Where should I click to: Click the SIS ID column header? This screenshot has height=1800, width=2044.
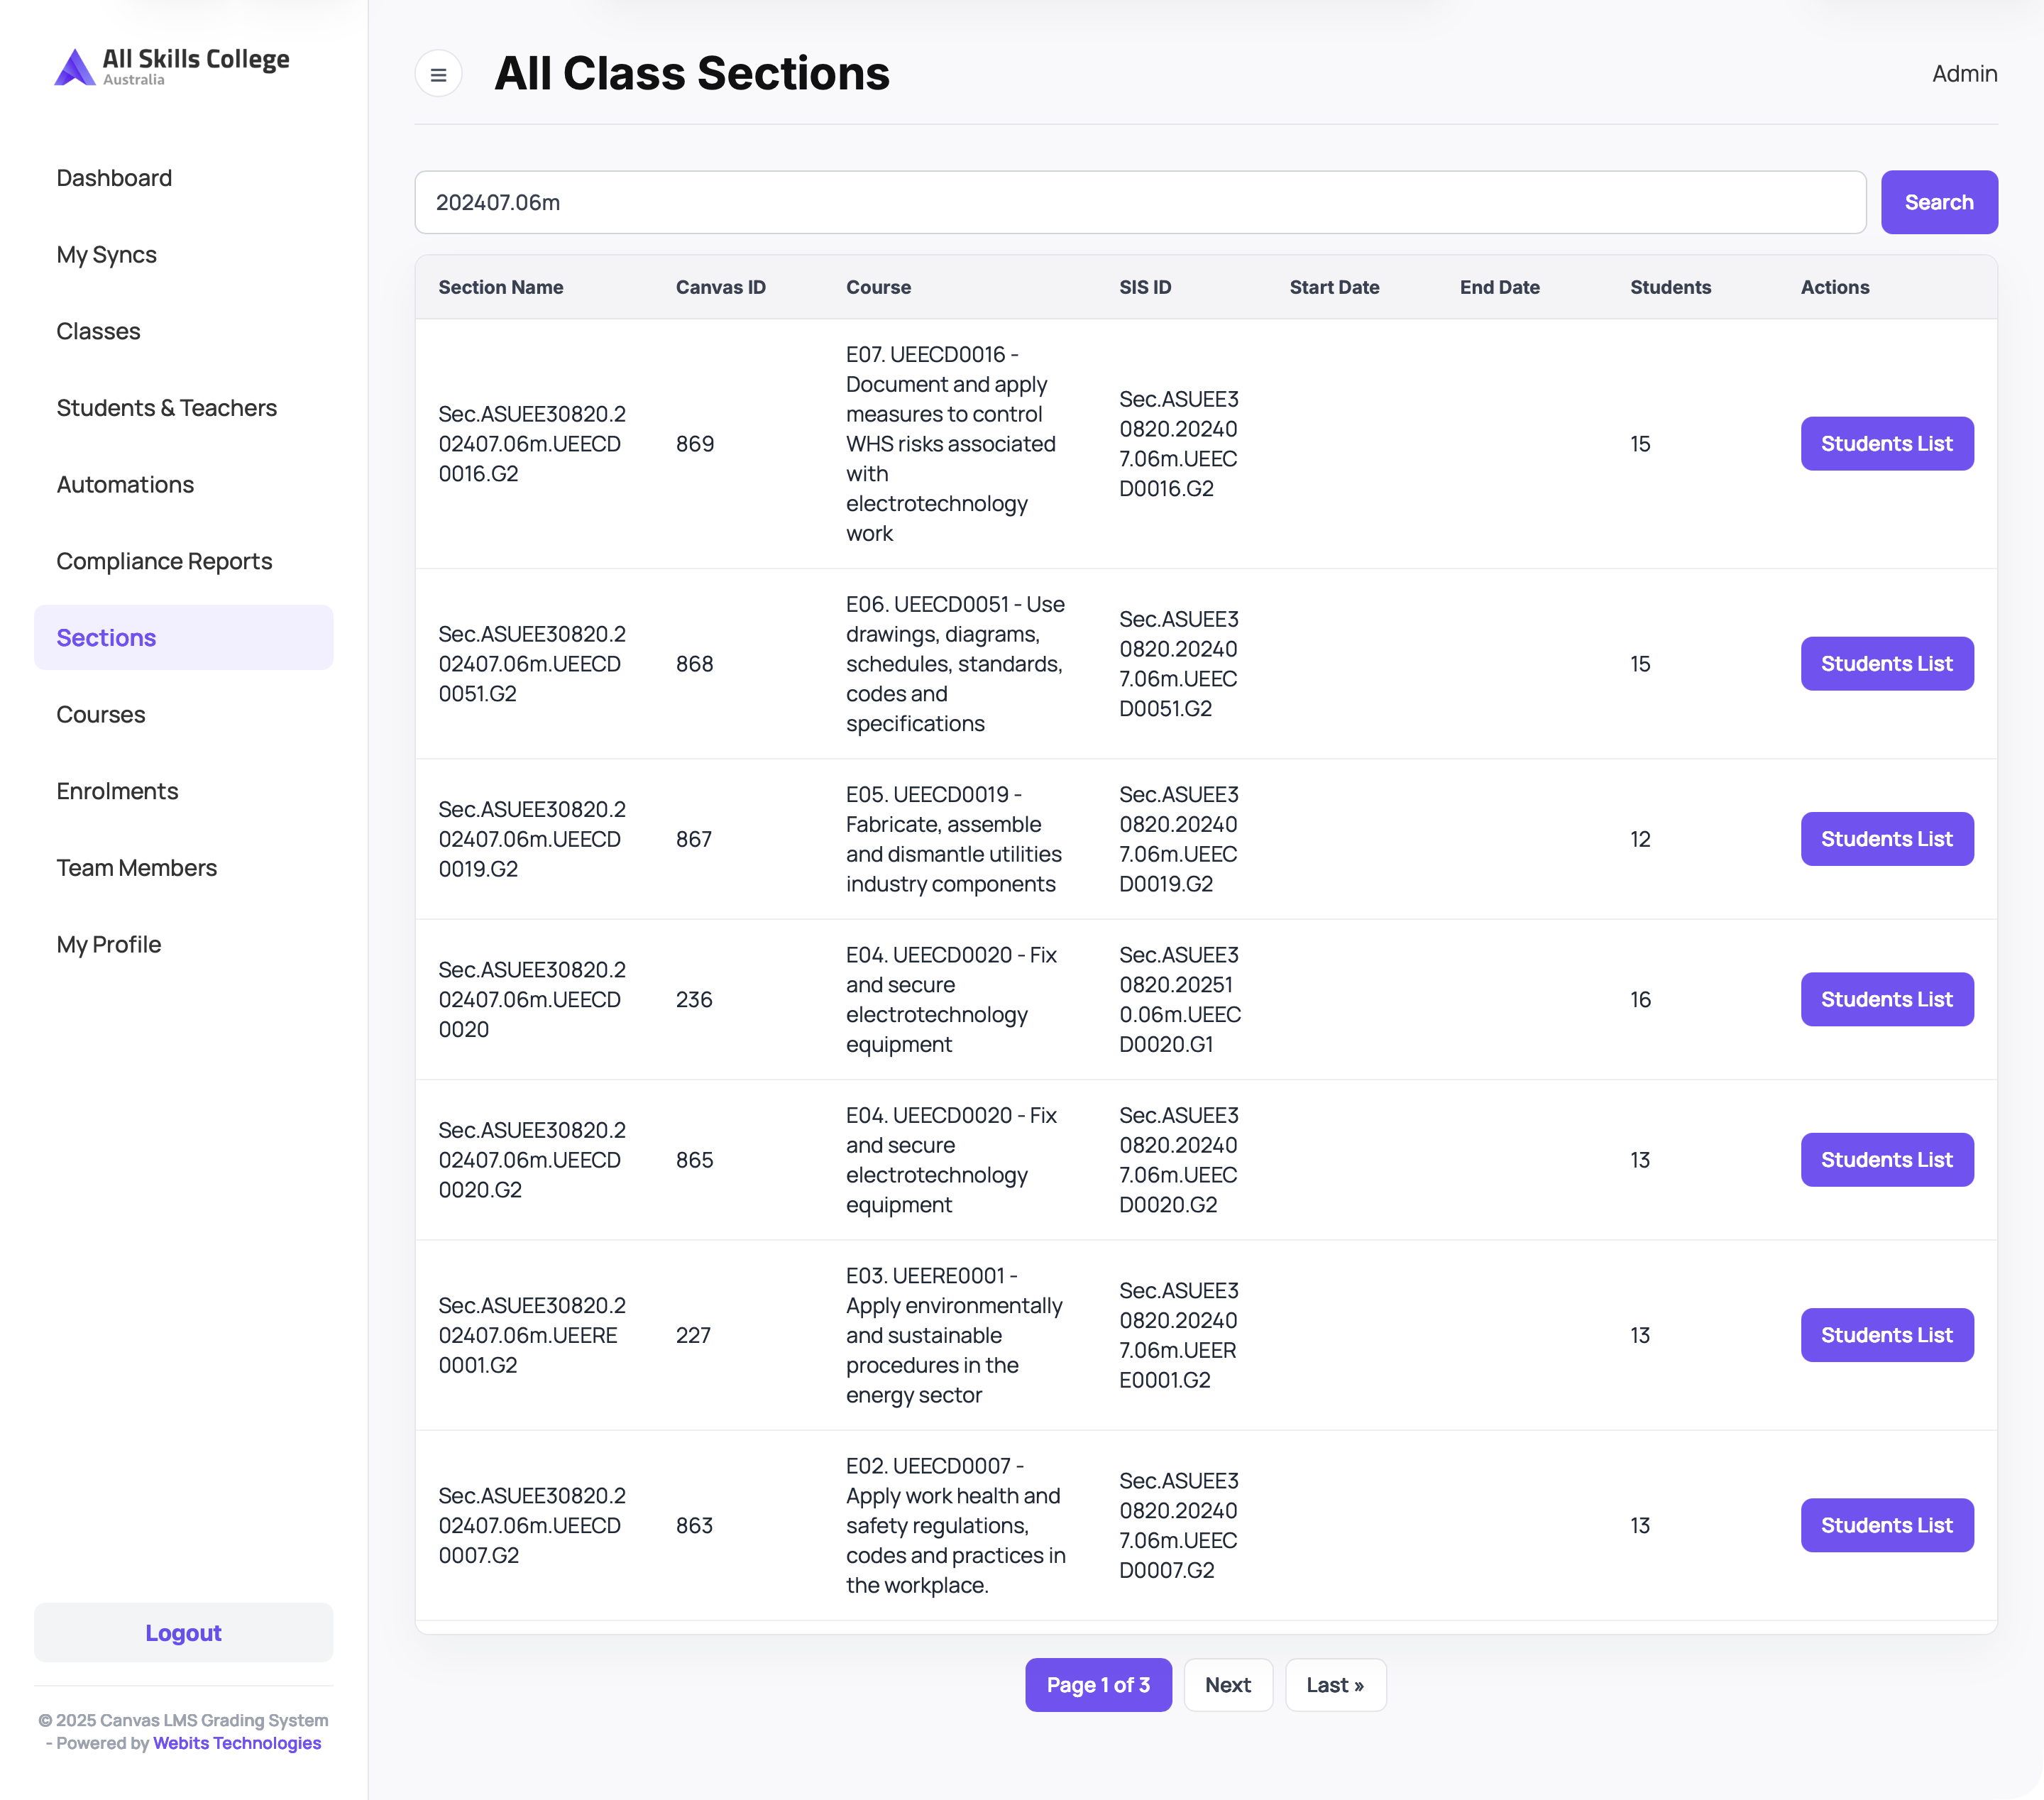point(1145,287)
